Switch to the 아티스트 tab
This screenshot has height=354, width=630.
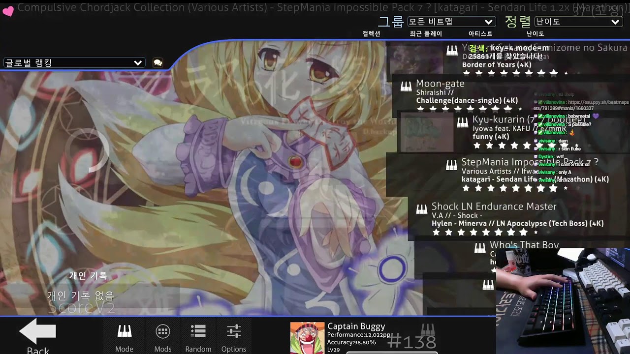click(x=480, y=34)
